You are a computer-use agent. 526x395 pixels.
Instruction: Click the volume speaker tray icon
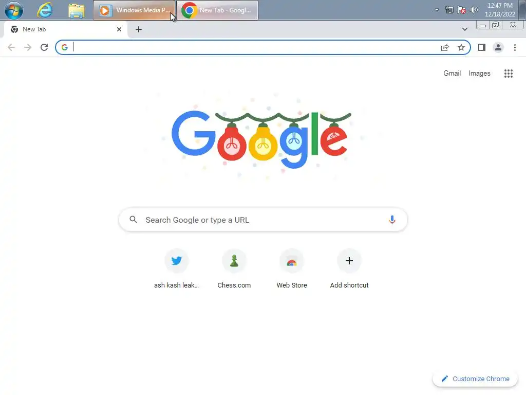(474, 10)
